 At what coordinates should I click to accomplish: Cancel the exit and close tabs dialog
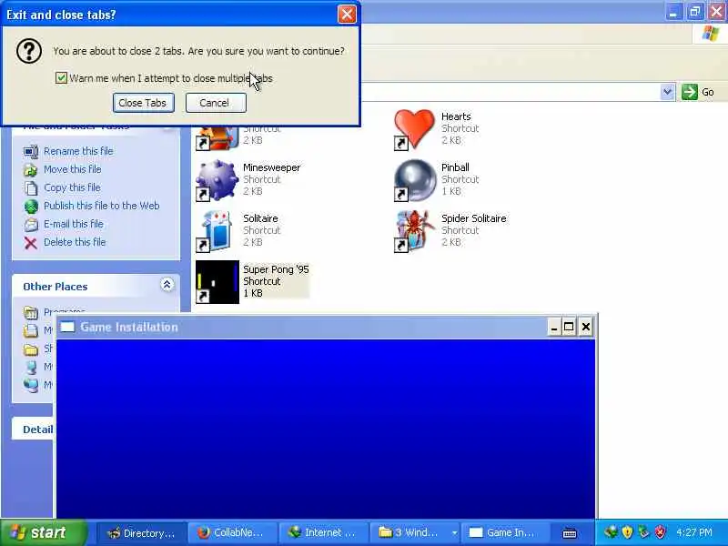pos(216,103)
